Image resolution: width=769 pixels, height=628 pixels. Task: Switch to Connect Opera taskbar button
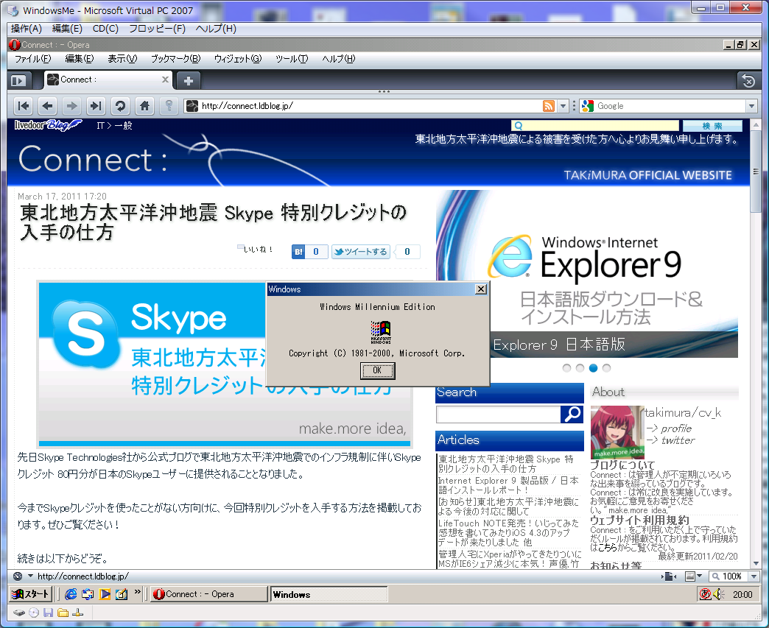(x=208, y=594)
